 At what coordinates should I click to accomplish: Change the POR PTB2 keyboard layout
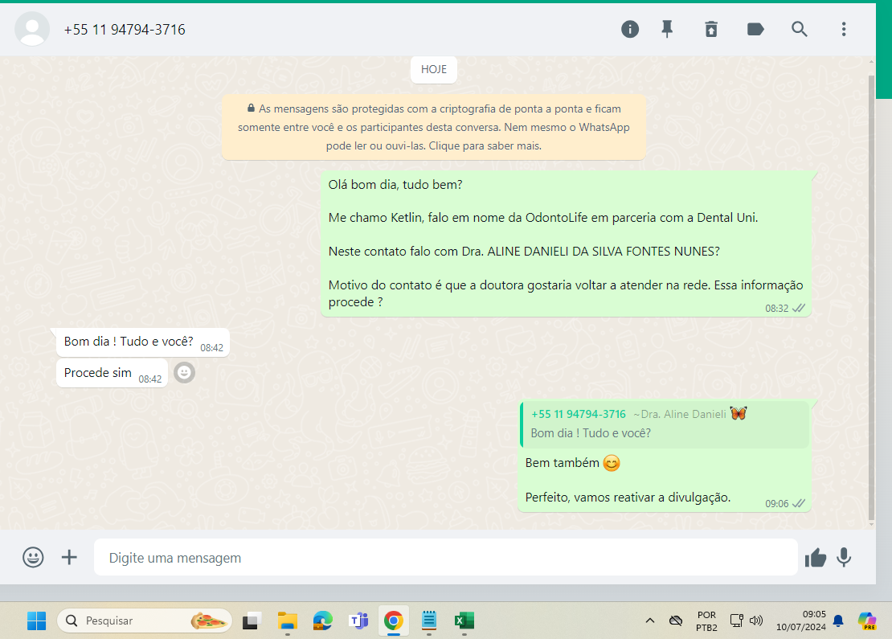pos(706,621)
